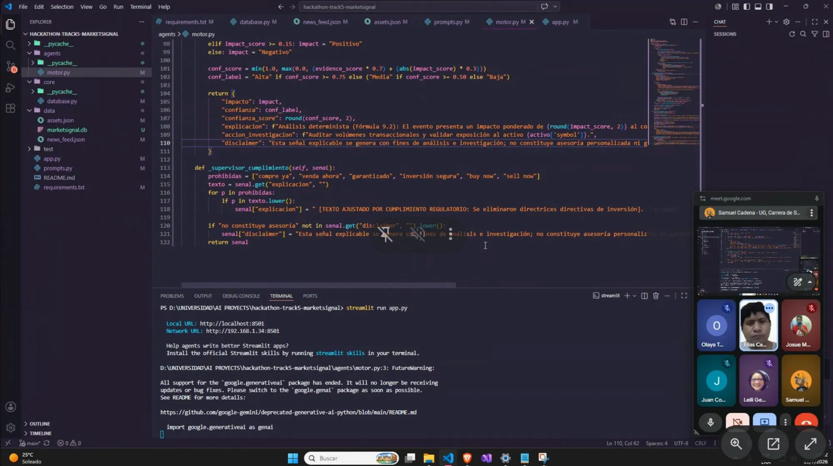The height and width of the screenshot is (466, 833).
Task: Click the main branch in status bar
Action: [x=30, y=443]
